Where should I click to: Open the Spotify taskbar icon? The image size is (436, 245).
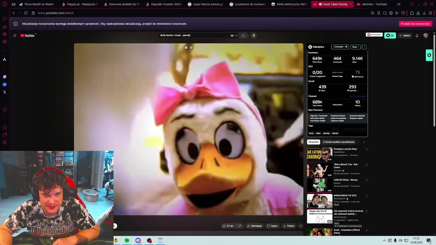tap(127, 241)
